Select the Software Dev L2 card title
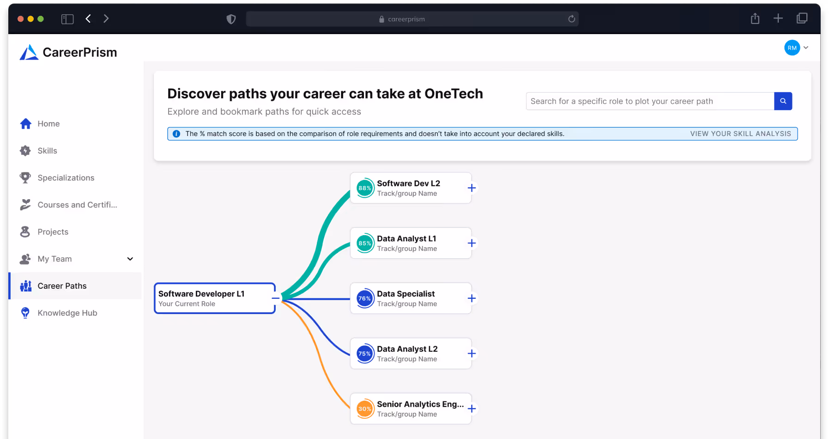 tap(408, 183)
